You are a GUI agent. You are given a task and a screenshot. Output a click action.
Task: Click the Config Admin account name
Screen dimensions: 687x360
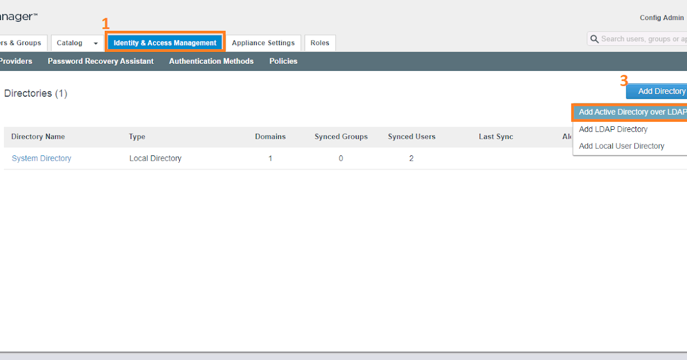click(661, 18)
